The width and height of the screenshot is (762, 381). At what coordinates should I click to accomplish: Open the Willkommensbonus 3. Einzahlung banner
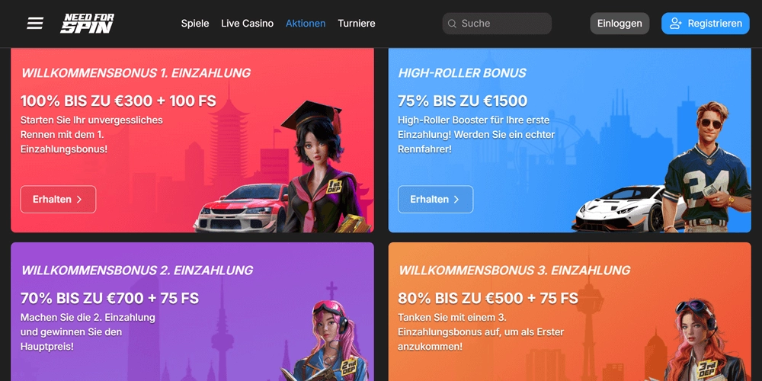click(x=569, y=312)
